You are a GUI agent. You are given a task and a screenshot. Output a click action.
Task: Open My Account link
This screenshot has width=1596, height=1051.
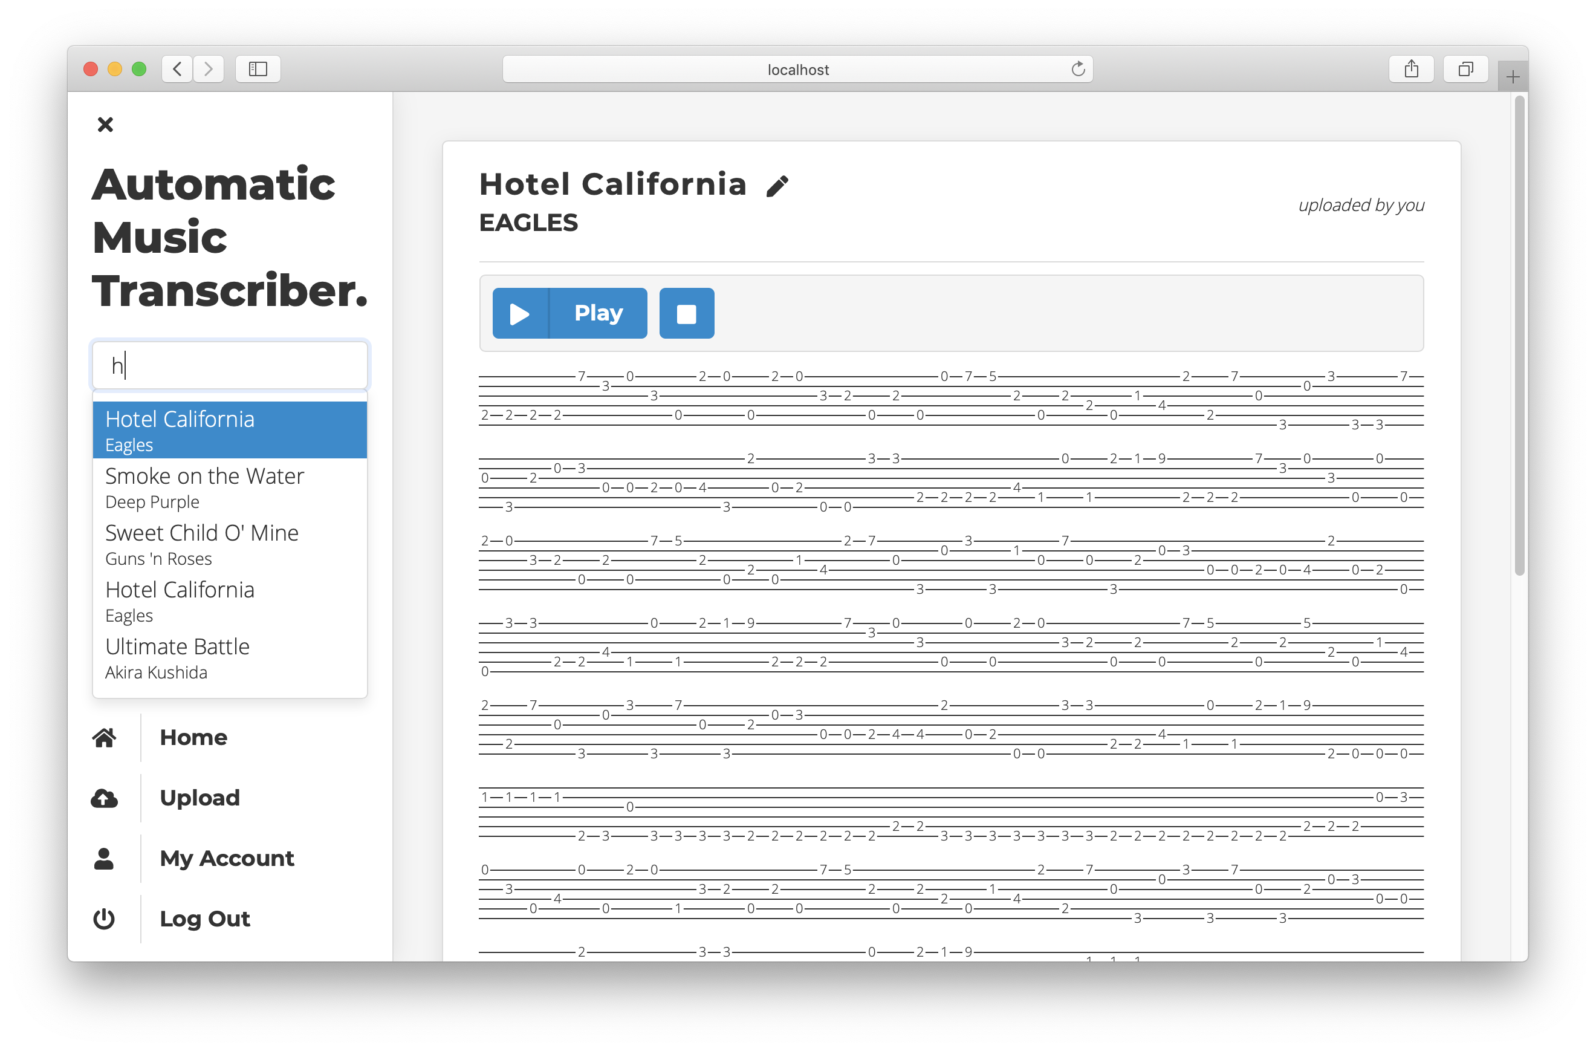(227, 859)
